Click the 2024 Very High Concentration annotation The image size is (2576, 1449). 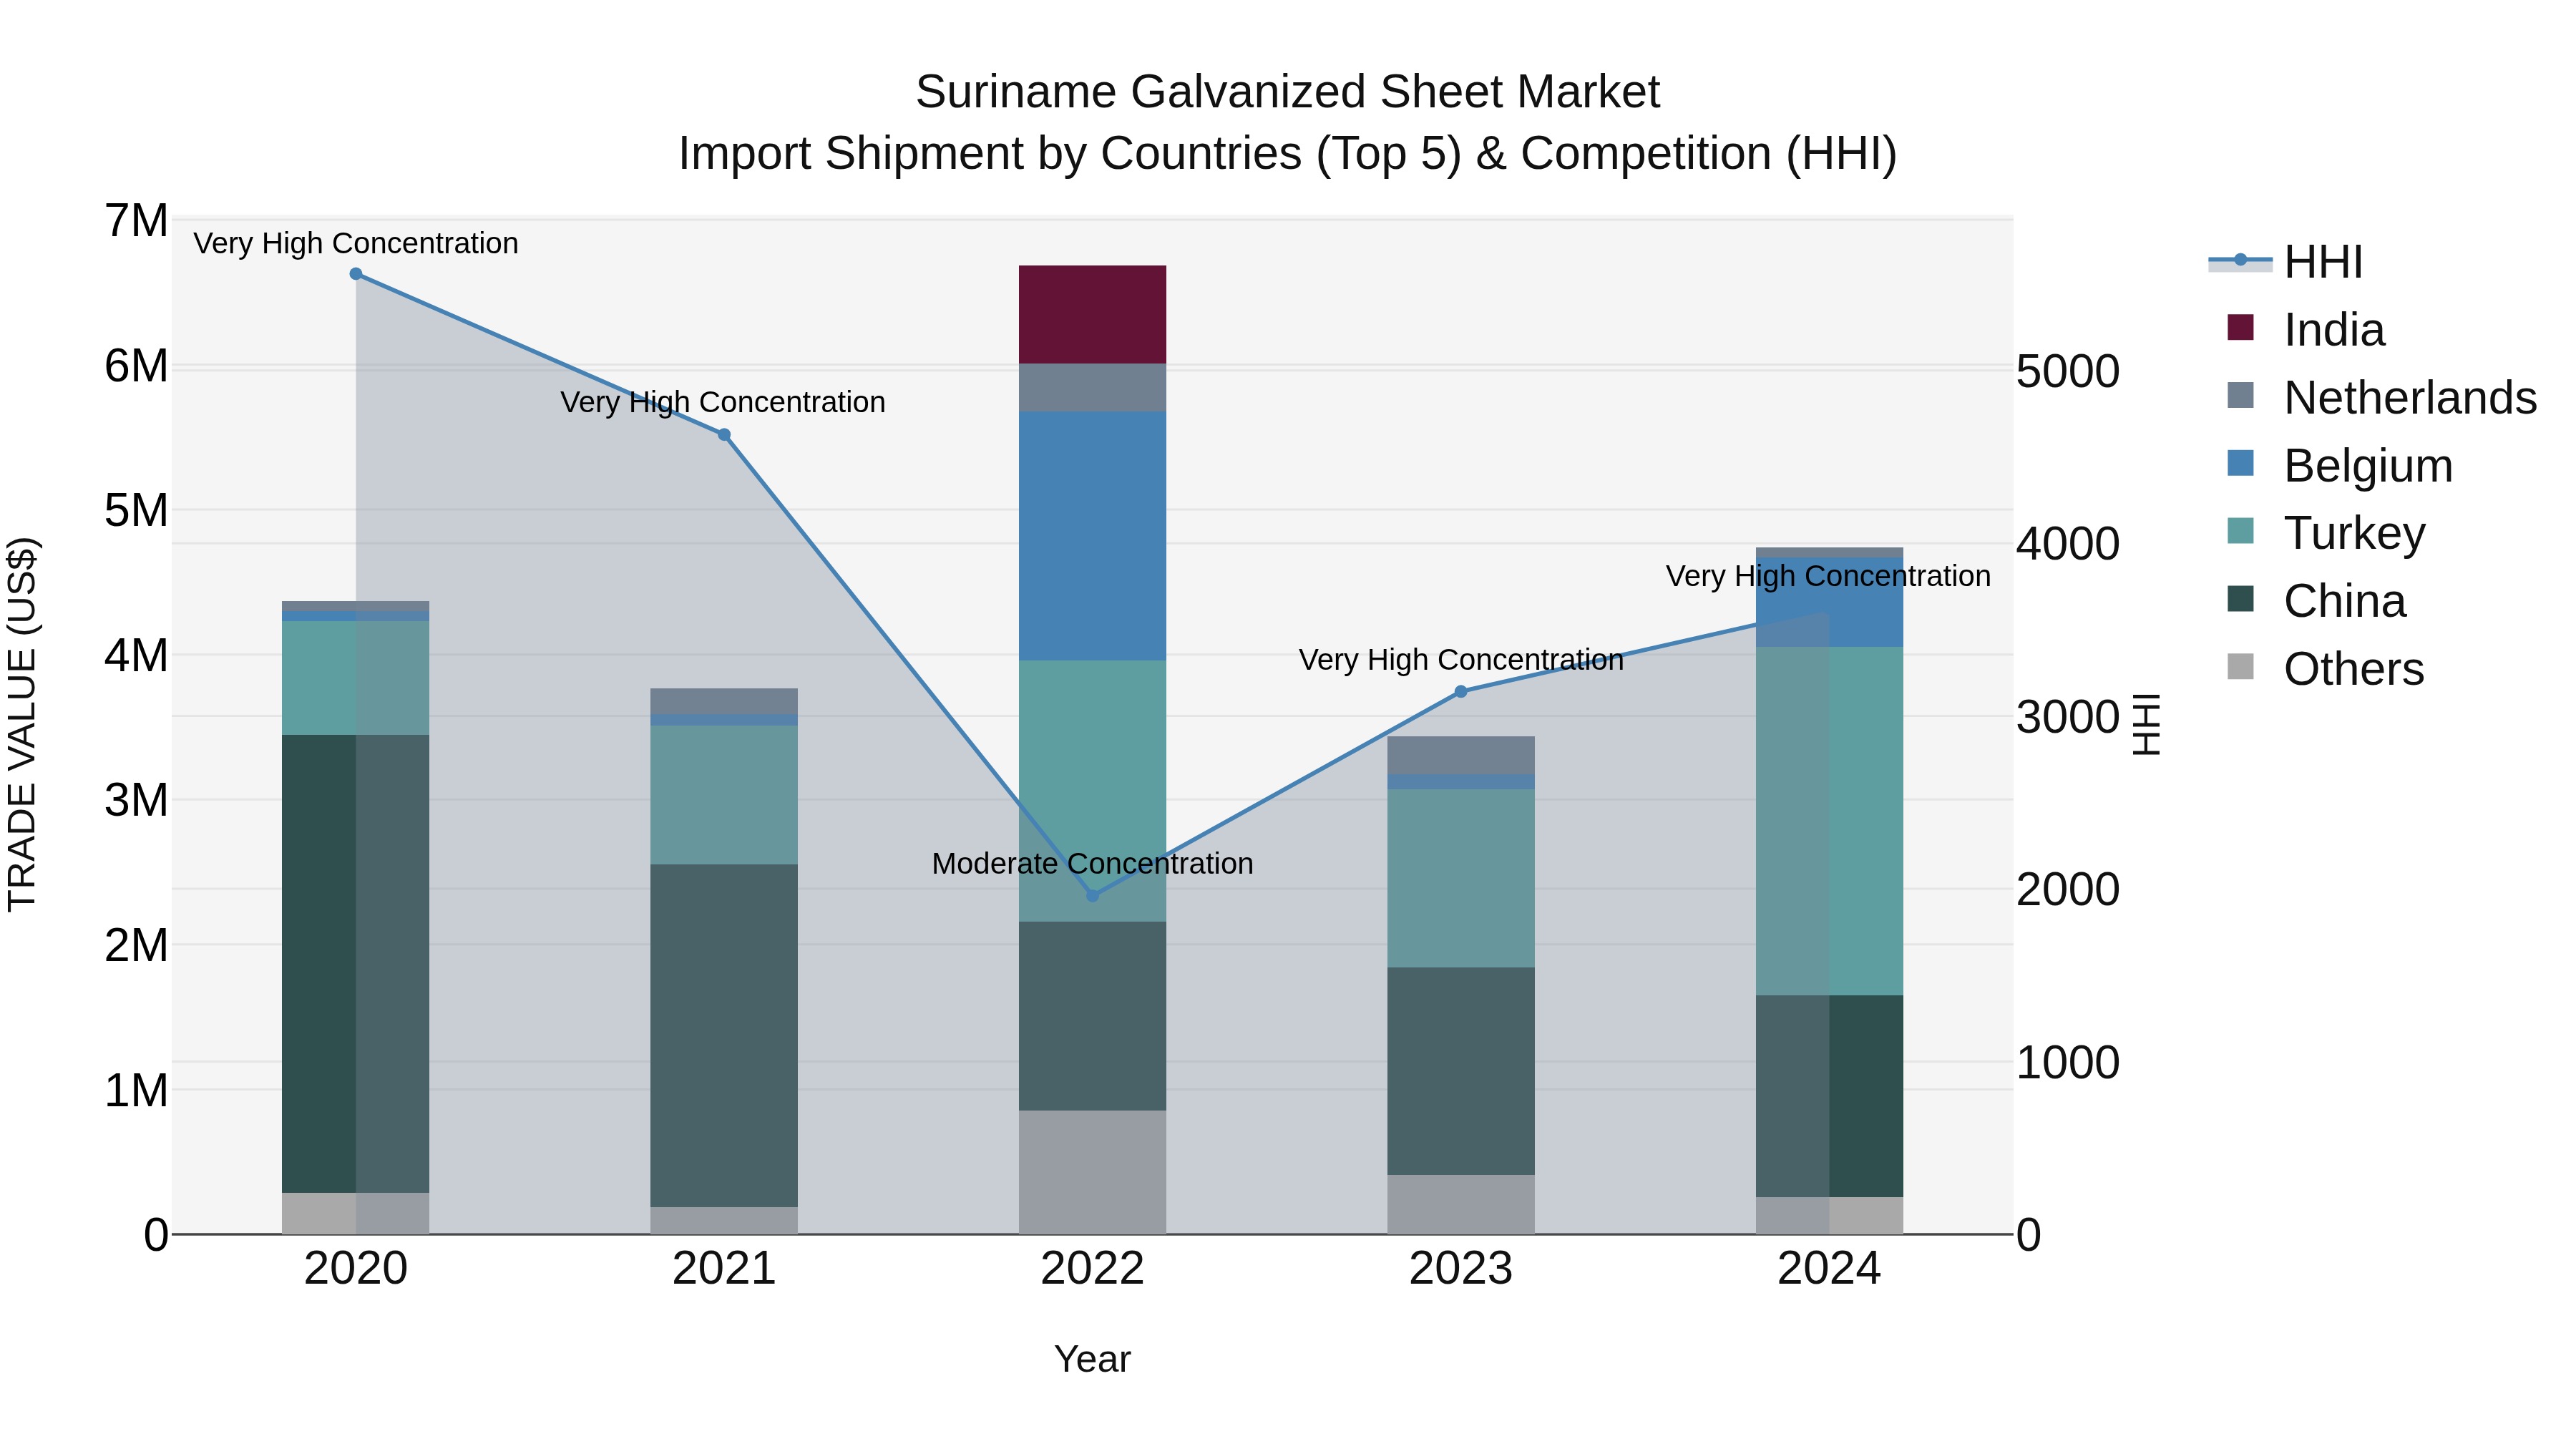[x=1828, y=576]
